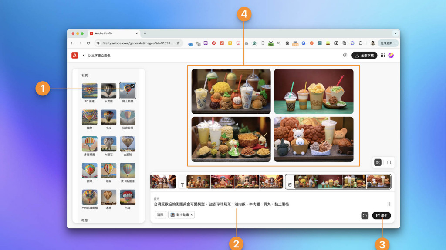Open first history thumbnail of girl in street
This screenshot has width=446, height=250.
(x=163, y=182)
